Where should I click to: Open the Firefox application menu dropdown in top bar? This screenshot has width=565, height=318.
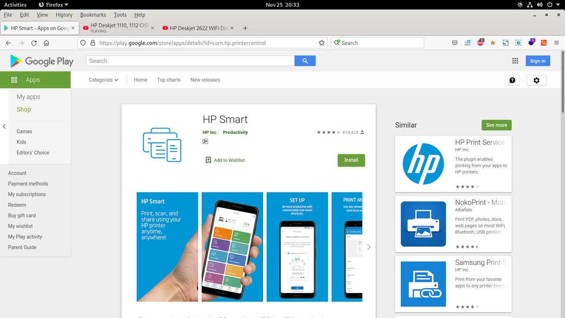[x=53, y=5]
